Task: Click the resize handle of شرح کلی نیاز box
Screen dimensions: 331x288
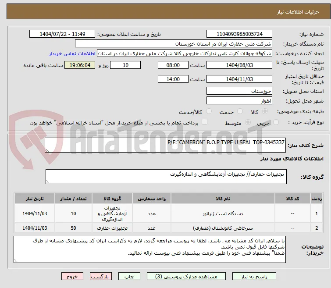Action: coord(47,150)
